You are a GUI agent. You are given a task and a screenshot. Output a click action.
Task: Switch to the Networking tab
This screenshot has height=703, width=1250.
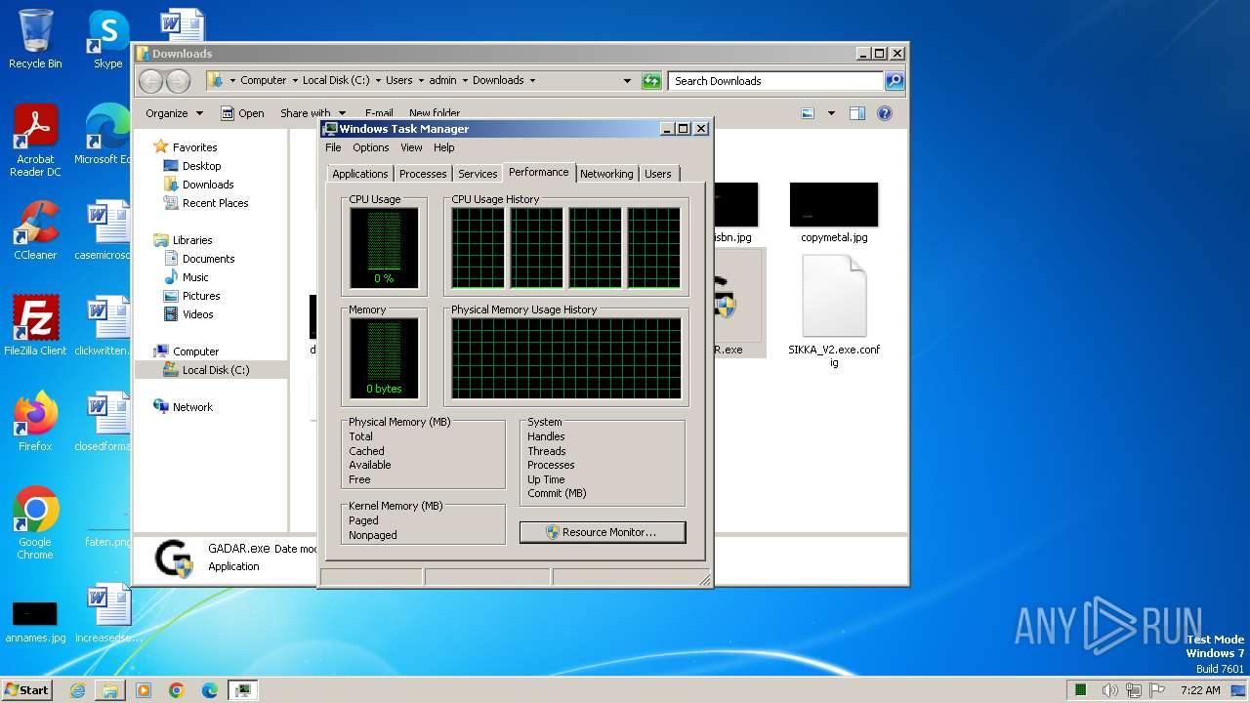coord(606,174)
